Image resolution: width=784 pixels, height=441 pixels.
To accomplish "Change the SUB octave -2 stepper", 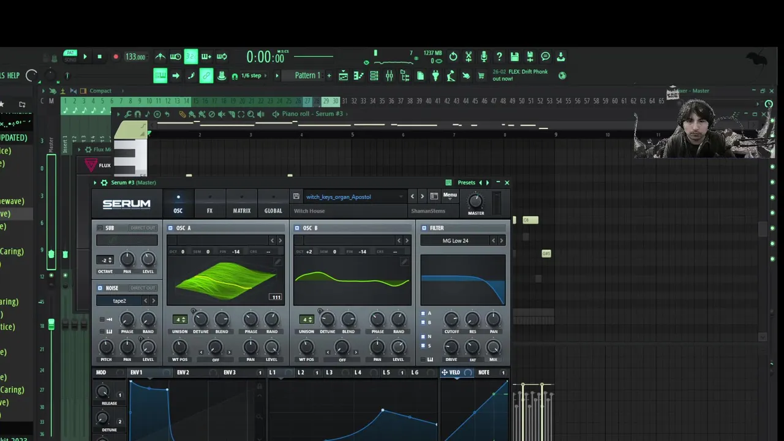I will coord(106,260).
